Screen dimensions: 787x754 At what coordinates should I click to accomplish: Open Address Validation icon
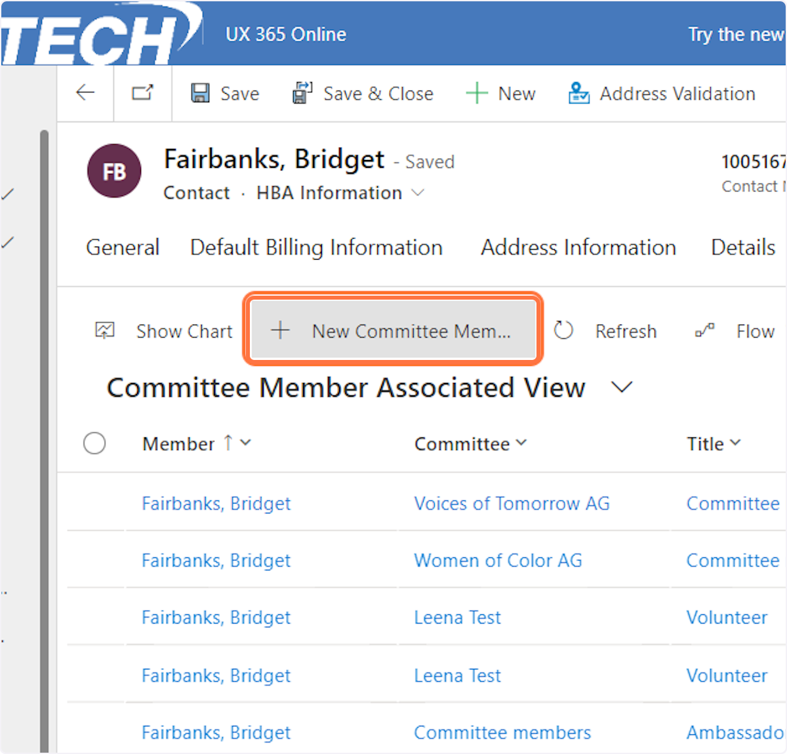point(578,93)
